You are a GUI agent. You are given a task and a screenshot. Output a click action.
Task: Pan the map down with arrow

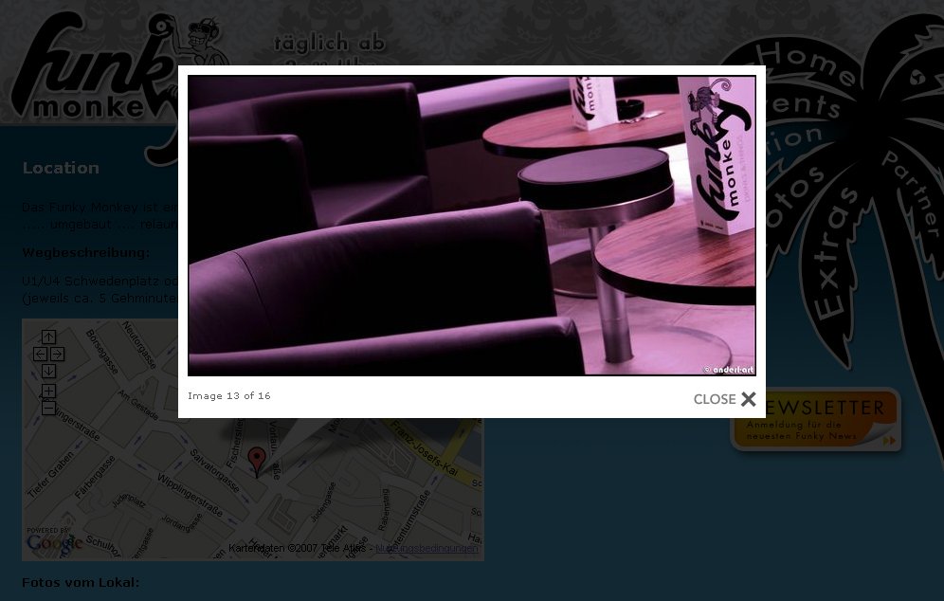point(48,372)
